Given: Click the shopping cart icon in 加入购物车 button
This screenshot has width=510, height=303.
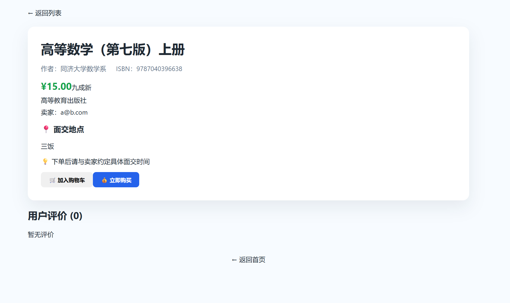Looking at the screenshot, I should (52, 180).
